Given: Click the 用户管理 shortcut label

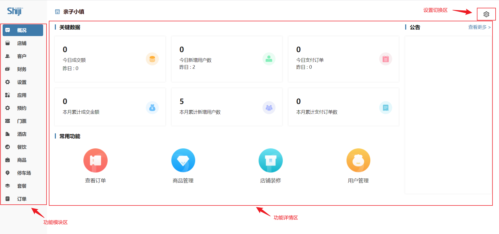Looking at the screenshot, I should 358,181.
